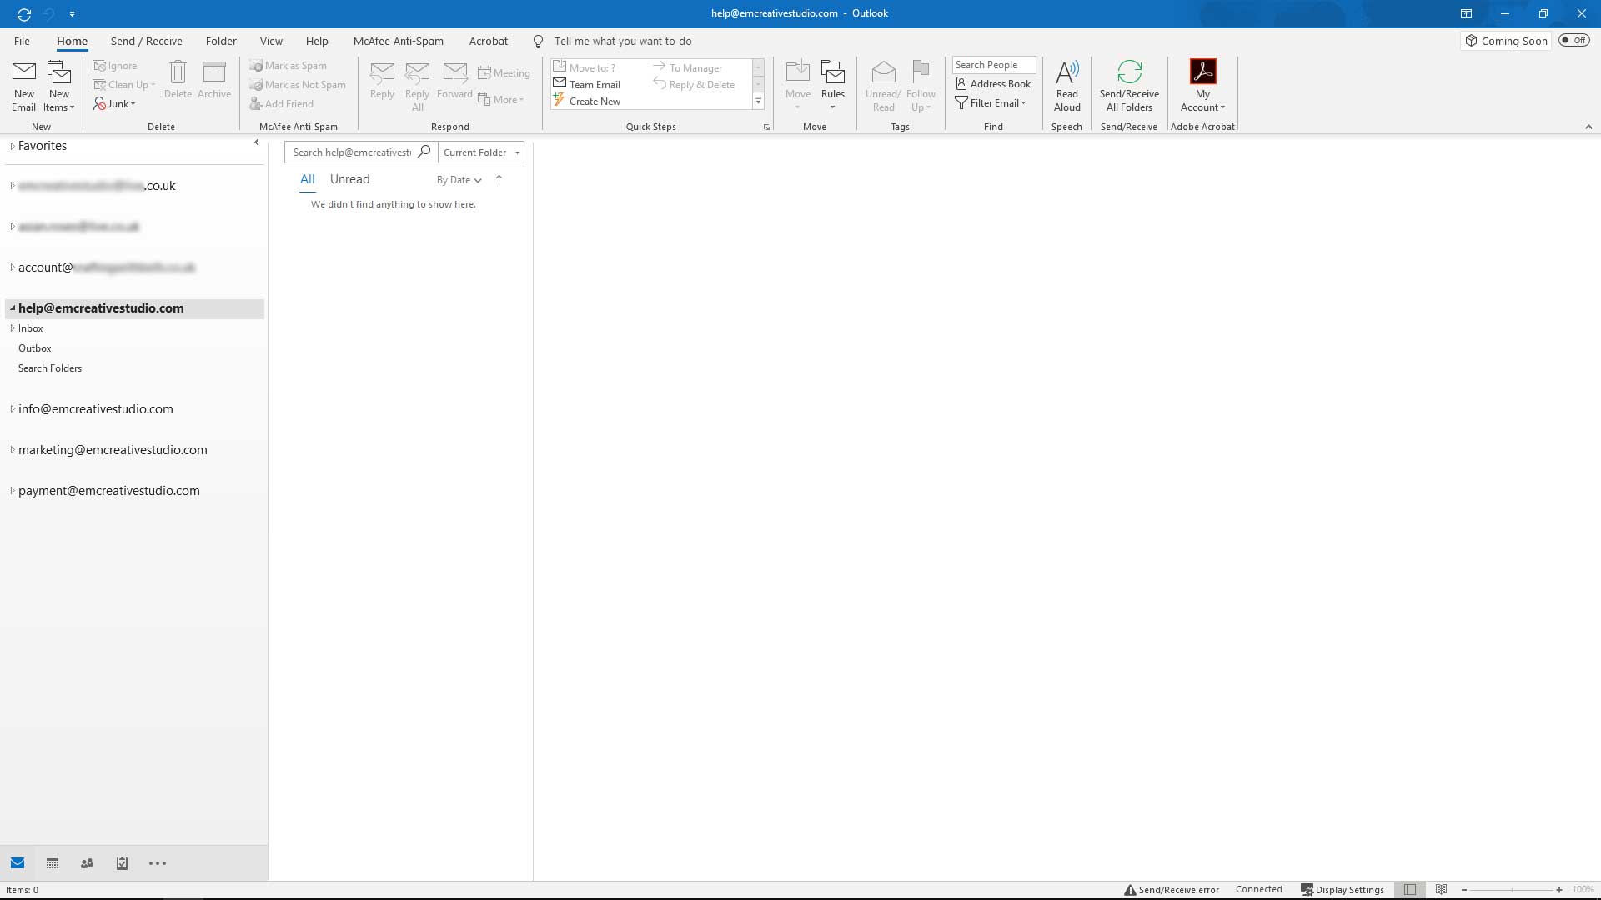
Task: Collapse the ribbon chevron
Action: tap(1588, 127)
